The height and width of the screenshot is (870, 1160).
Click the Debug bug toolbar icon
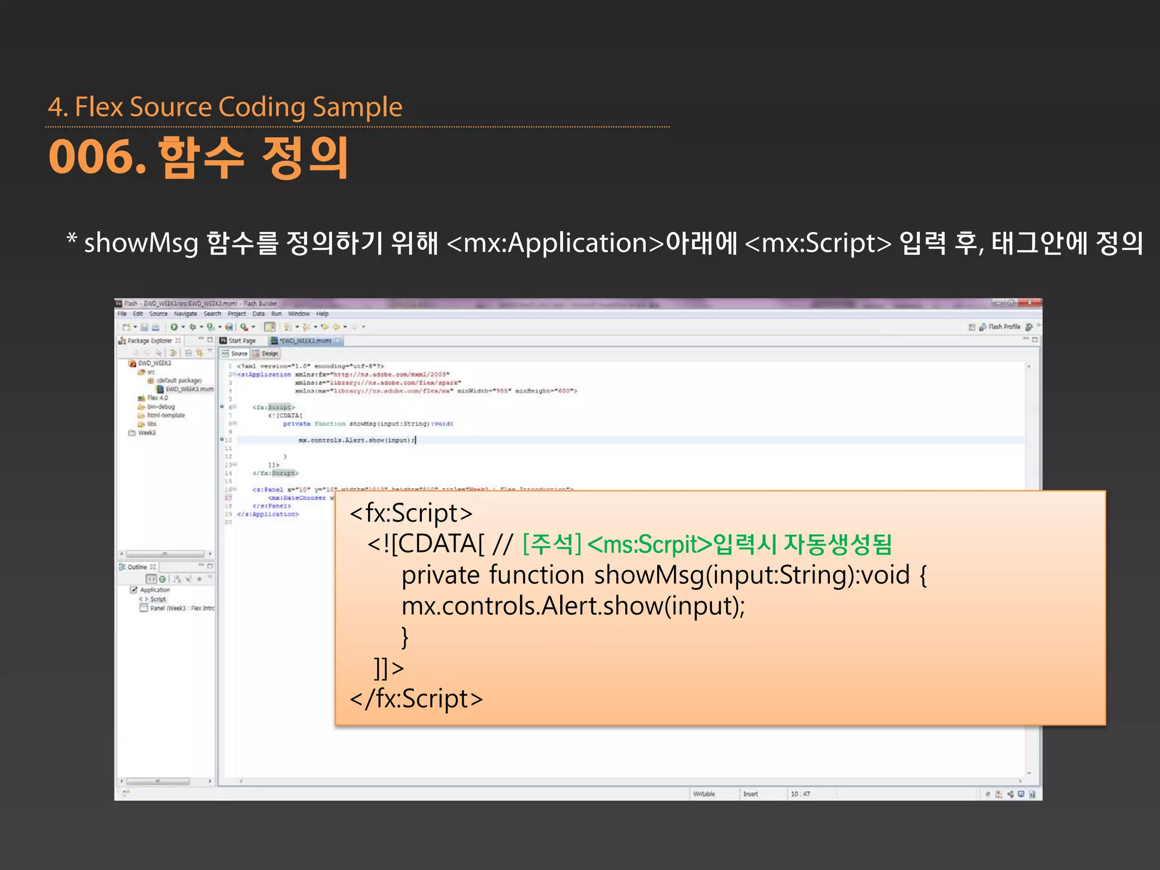[x=193, y=327]
